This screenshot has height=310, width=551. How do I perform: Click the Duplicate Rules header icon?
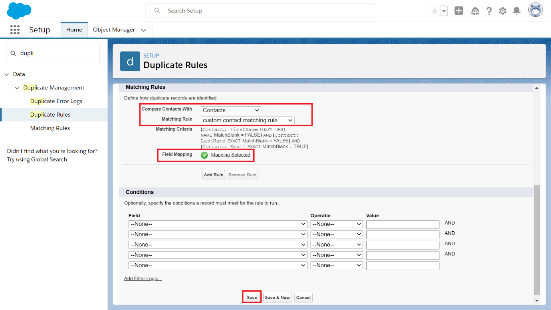(x=130, y=61)
